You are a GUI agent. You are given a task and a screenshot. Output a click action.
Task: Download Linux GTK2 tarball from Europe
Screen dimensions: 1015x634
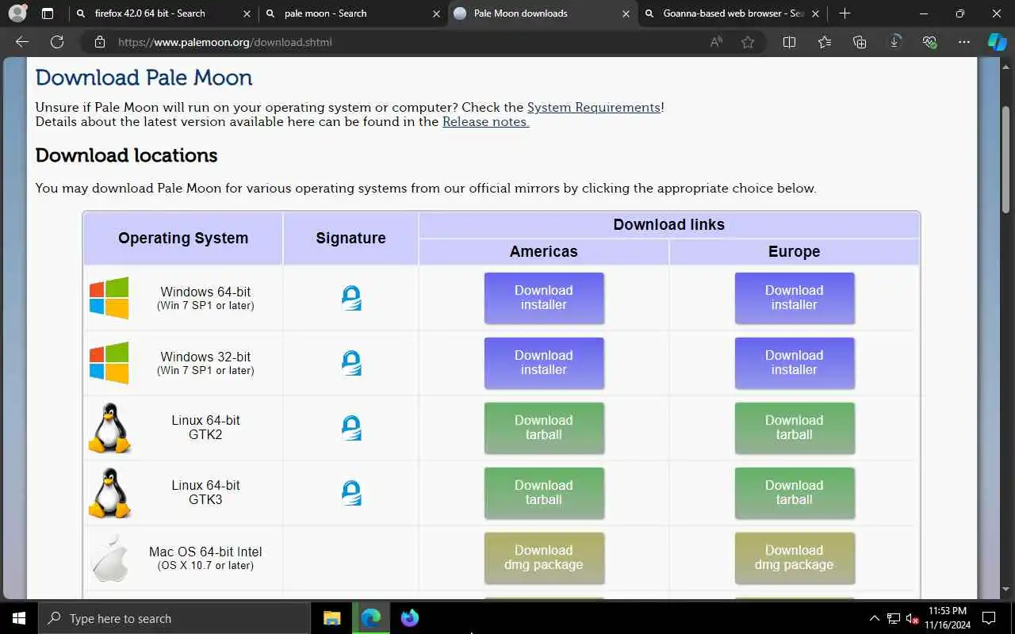coord(795,428)
